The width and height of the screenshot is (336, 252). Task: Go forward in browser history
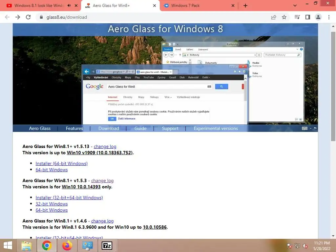pos(18,17)
